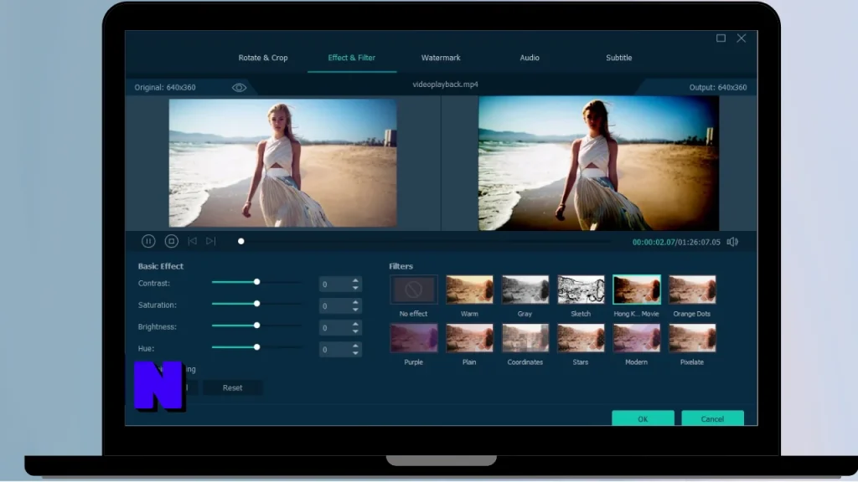Screen dimensions: 858x482
Task: Decrease the Saturation value with down arrow
Action: [355, 310]
